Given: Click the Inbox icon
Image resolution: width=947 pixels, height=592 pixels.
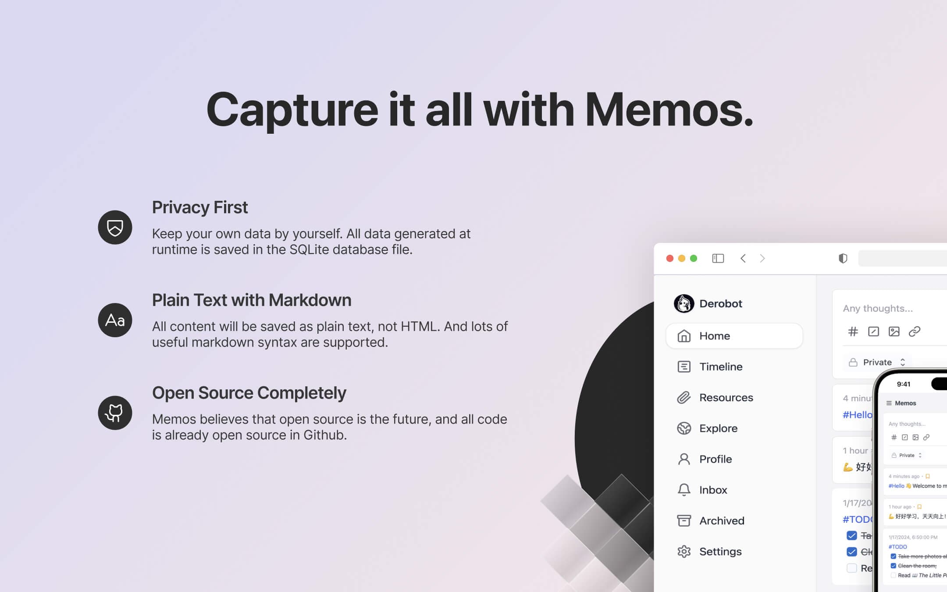Looking at the screenshot, I should pos(684,490).
